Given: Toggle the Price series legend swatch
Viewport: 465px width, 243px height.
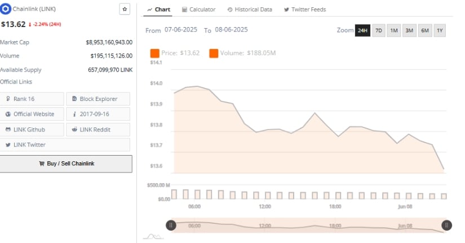Looking at the screenshot, I should pos(155,53).
